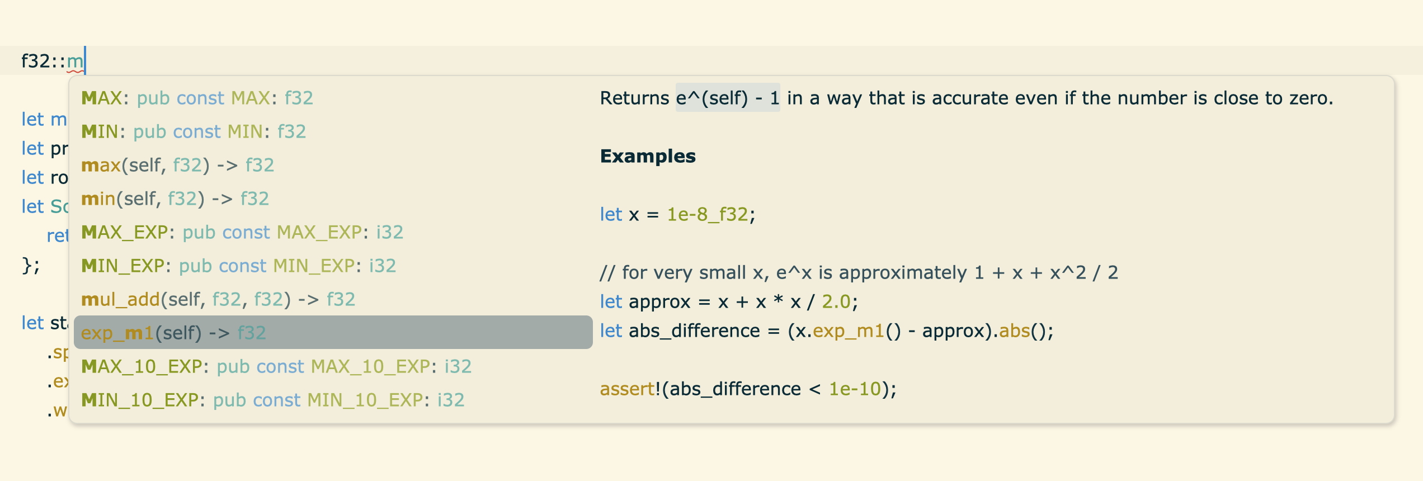Click the 'let approx' example code line
The height and width of the screenshot is (481, 1423).
coord(728,301)
